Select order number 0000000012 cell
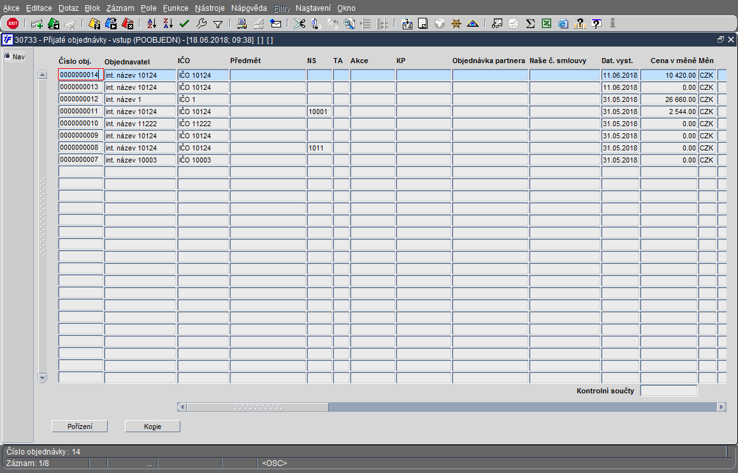The width and height of the screenshot is (738, 473). tap(81, 99)
